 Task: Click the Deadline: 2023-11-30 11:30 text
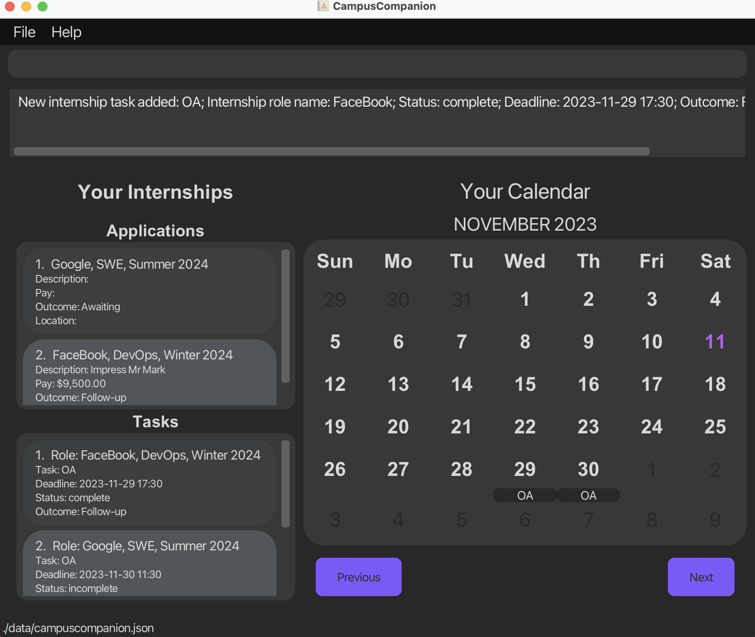click(98, 574)
